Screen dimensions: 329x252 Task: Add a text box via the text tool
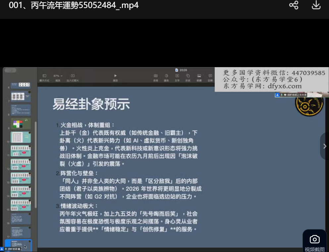[177, 77]
